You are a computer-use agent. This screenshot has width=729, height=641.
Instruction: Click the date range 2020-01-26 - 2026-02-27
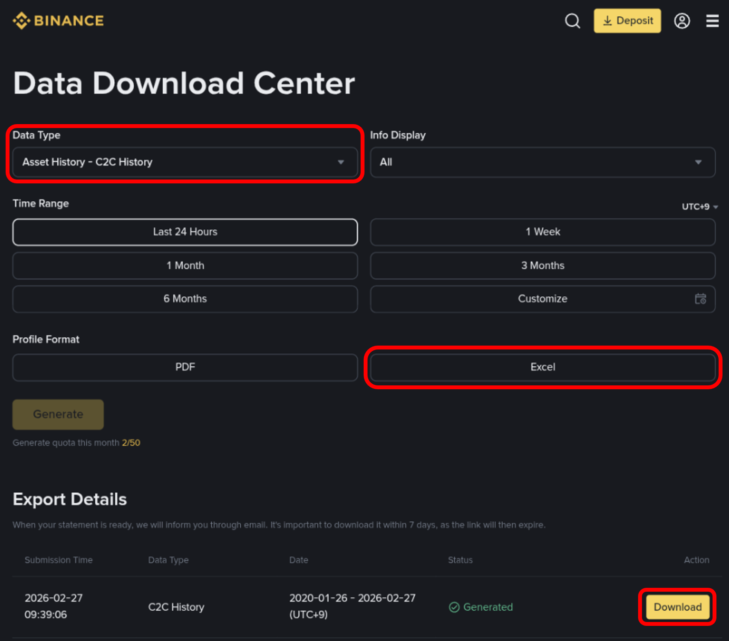point(352,598)
